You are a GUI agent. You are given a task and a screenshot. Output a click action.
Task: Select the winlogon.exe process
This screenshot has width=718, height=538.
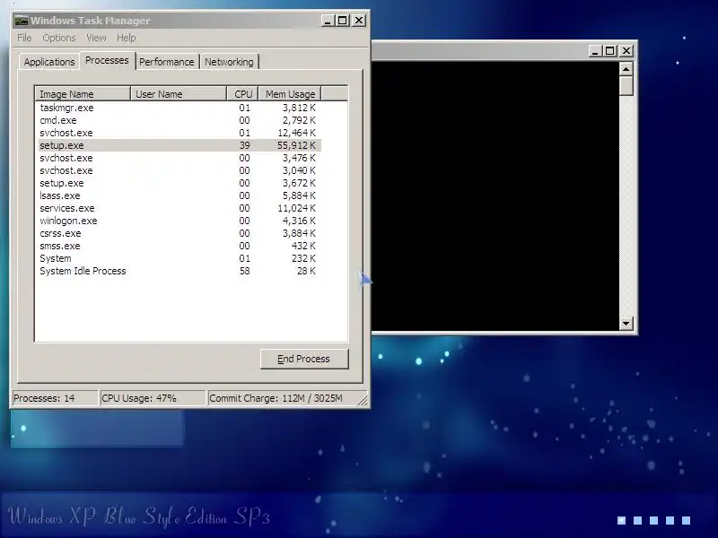click(x=179, y=221)
